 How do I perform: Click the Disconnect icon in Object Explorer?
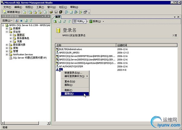click(x=17, y=21)
